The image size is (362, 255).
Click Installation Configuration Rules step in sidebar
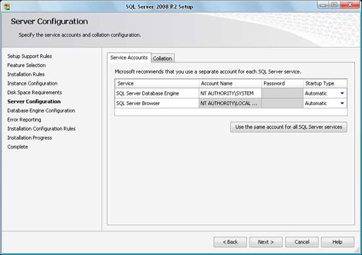(x=41, y=129)
